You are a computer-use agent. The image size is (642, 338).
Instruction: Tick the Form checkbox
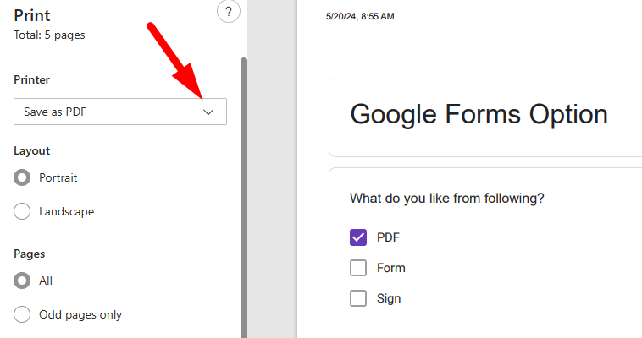pyautogui.click(x=358, y=268)
